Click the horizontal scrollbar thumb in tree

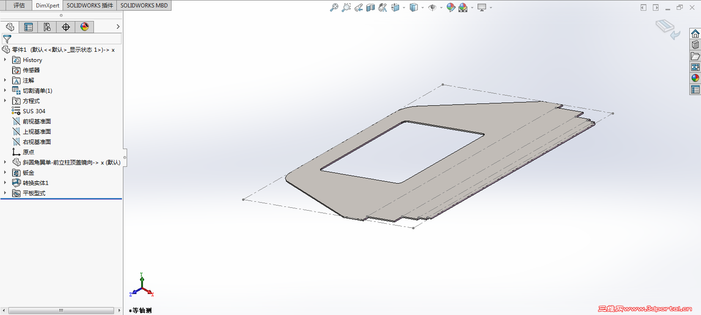click(x=61, y=310)
